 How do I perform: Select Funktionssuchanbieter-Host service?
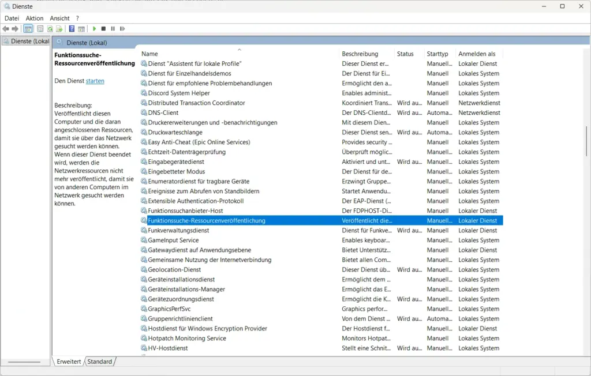(x=321, y=210)
